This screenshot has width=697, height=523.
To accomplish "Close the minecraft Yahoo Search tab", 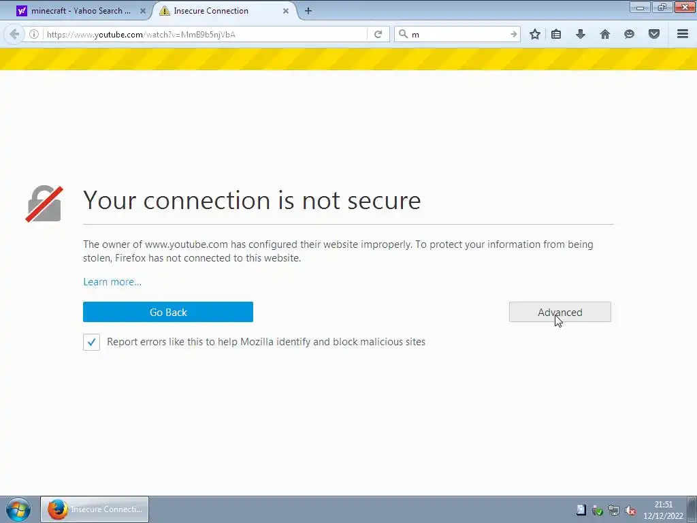I will point(143,11).
